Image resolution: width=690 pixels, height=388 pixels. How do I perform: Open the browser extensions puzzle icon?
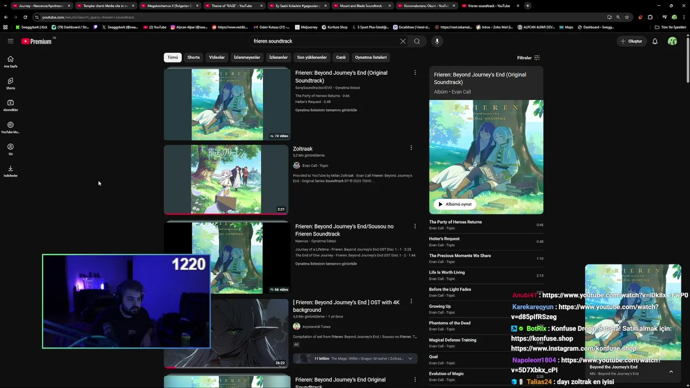click(x=650, y=17)
